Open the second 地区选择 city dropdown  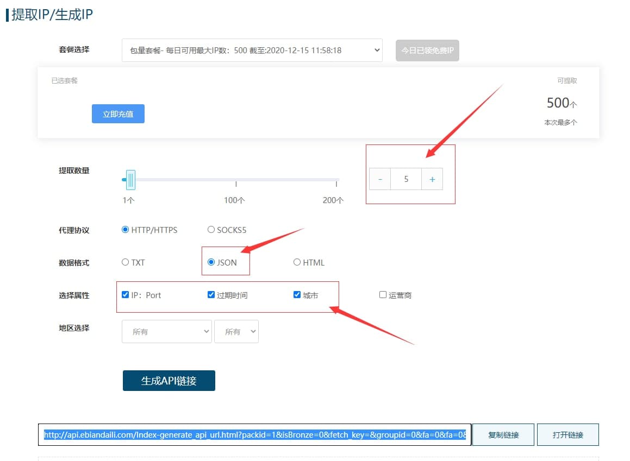pos(236,331)
